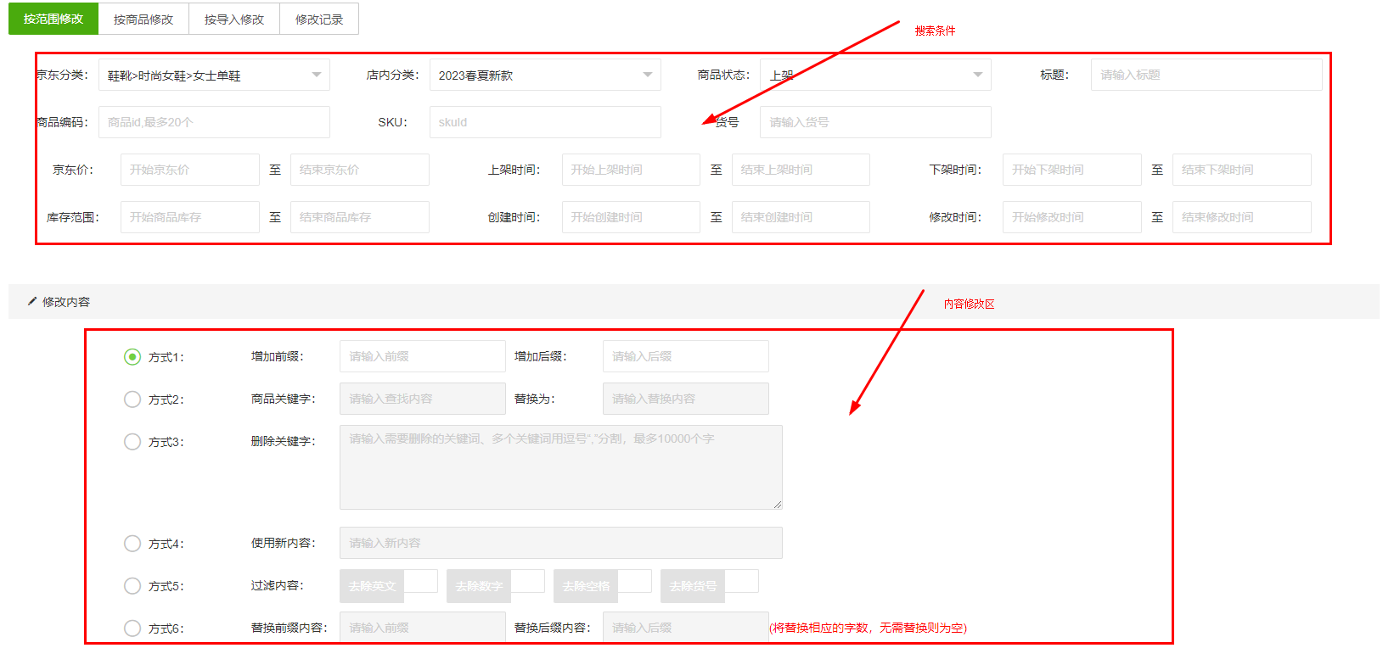
Task: Open the 商品状态 dropdown
Action: (977, 75)
